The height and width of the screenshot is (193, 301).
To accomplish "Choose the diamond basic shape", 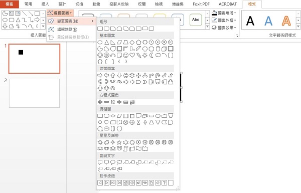I will [132, 42].
